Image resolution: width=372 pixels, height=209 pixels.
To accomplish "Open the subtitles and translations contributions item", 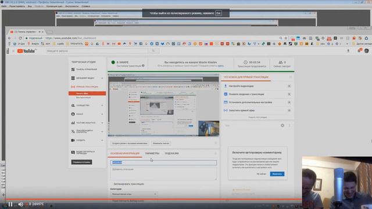I will click(83, 152).
